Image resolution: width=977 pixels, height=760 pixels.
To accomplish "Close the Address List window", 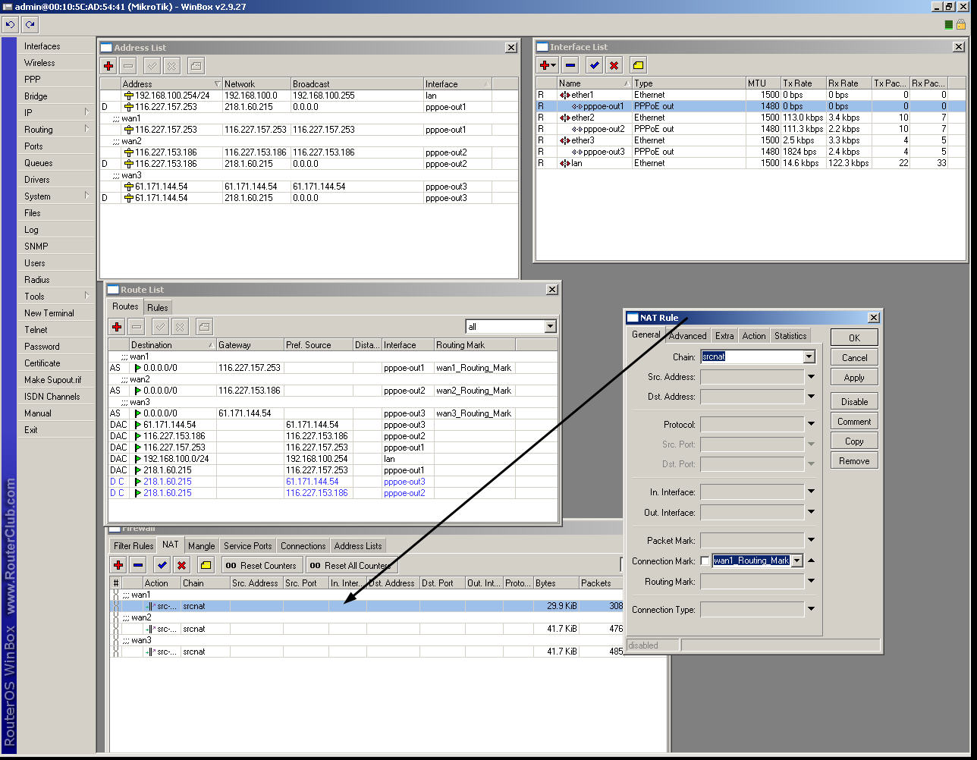I will (511, 47).
